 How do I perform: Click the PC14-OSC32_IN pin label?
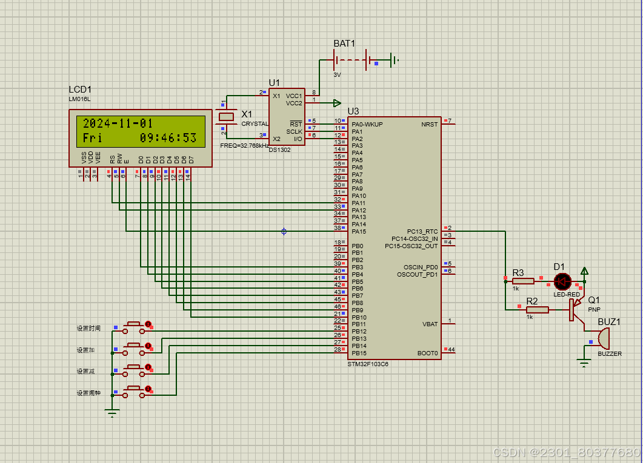tap(415, 238)
